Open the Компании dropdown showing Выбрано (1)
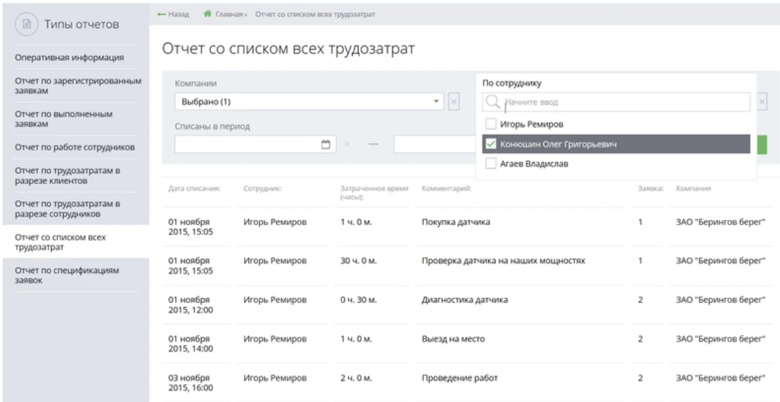This screenshot has height=402, width=780. pos(309,102)
